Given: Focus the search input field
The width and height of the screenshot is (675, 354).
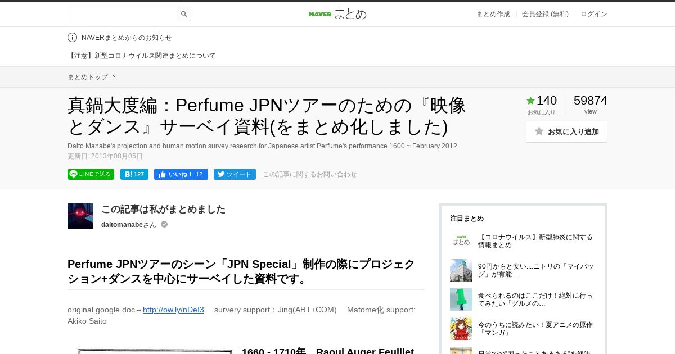Looking at the screenshot, I should click(x=123, y=14).
